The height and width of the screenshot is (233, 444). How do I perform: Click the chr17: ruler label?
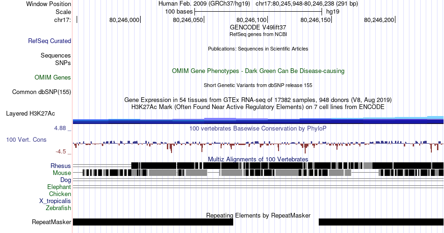[x=63, y=20]
